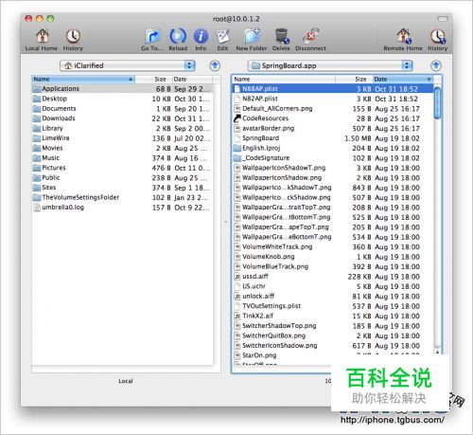Select the Sites folder
473x435 pixels.
(122, 188)
